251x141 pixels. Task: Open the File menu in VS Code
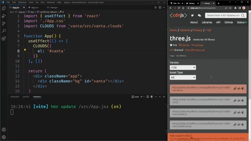click(x=8, y=2)
